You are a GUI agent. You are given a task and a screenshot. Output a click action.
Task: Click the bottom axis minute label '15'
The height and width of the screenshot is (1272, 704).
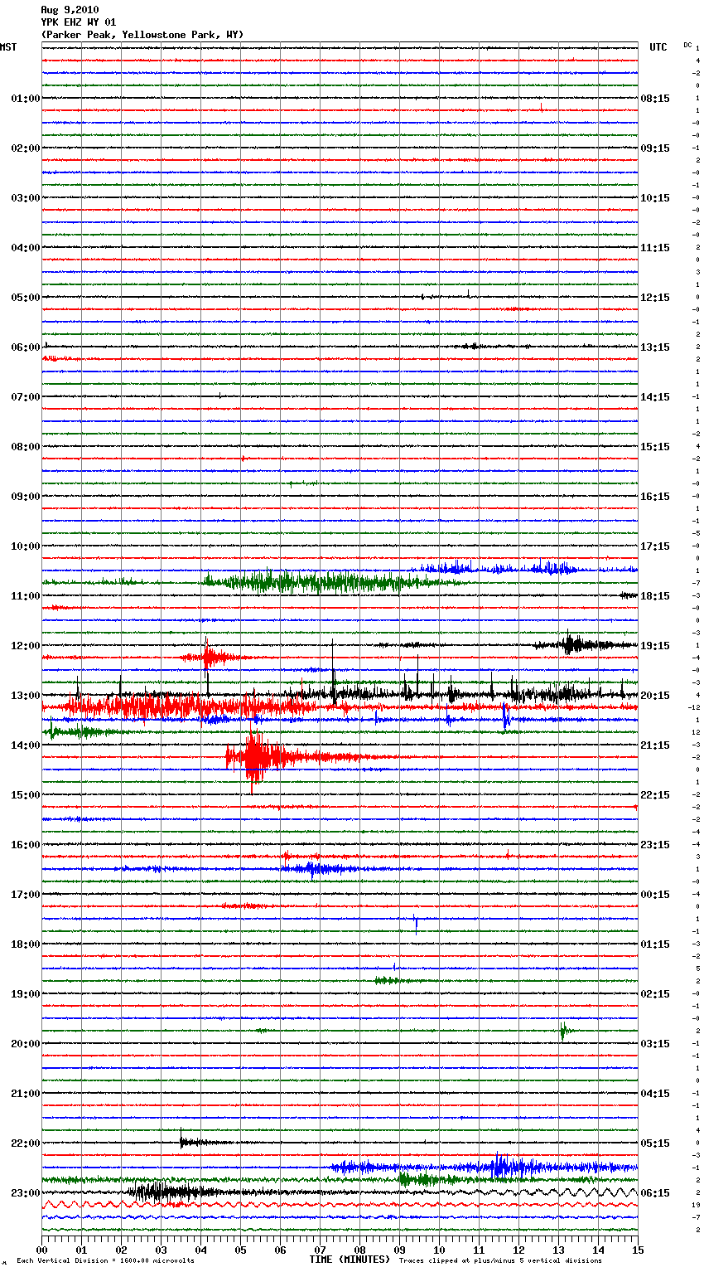[x=638, y=1249]
